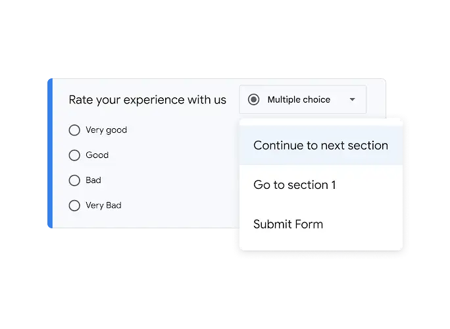This screenshot has width=450, height=329.
Task: Click the Good option label text
Action: click(x=97, y=155)
